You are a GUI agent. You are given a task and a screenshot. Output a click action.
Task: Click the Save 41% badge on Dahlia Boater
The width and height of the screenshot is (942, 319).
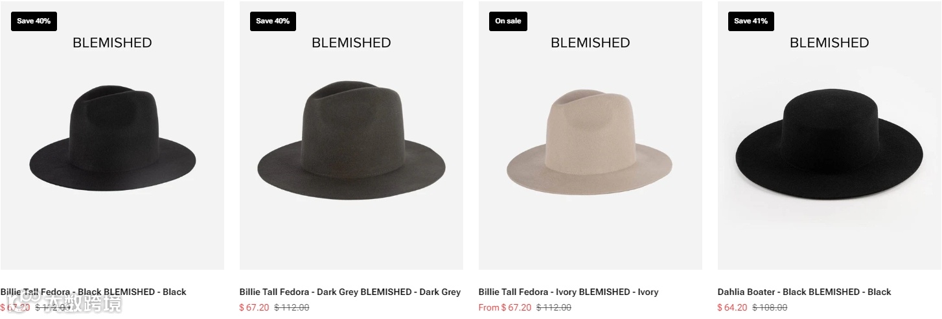pos(751,21)
